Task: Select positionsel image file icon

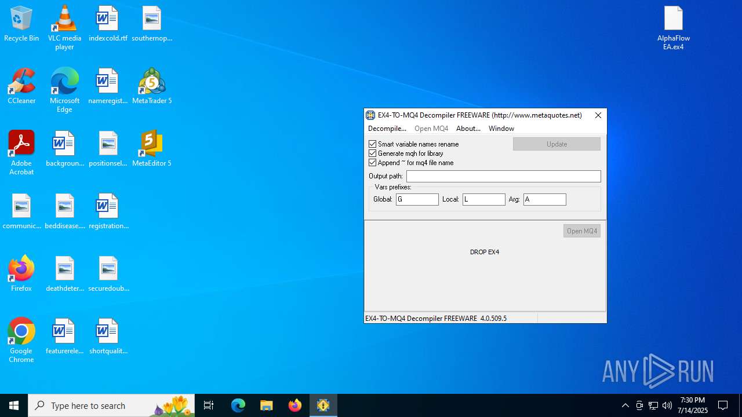Action: point(108,149)
